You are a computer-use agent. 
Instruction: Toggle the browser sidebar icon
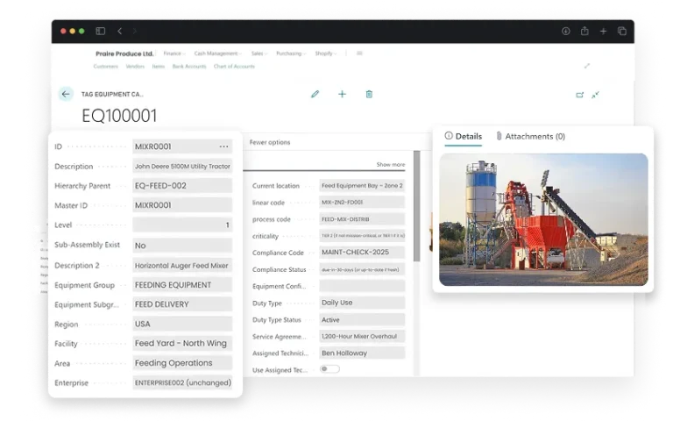point(101,31)
